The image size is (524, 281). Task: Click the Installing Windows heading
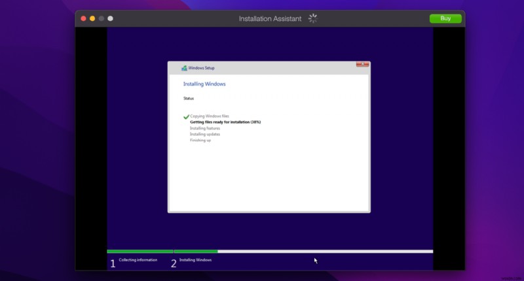point(204,84)
